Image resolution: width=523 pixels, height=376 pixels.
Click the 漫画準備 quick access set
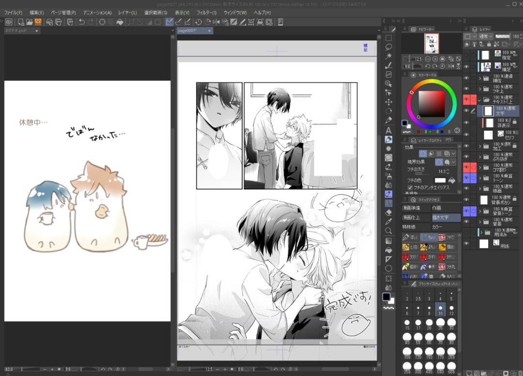pos(415,208)
